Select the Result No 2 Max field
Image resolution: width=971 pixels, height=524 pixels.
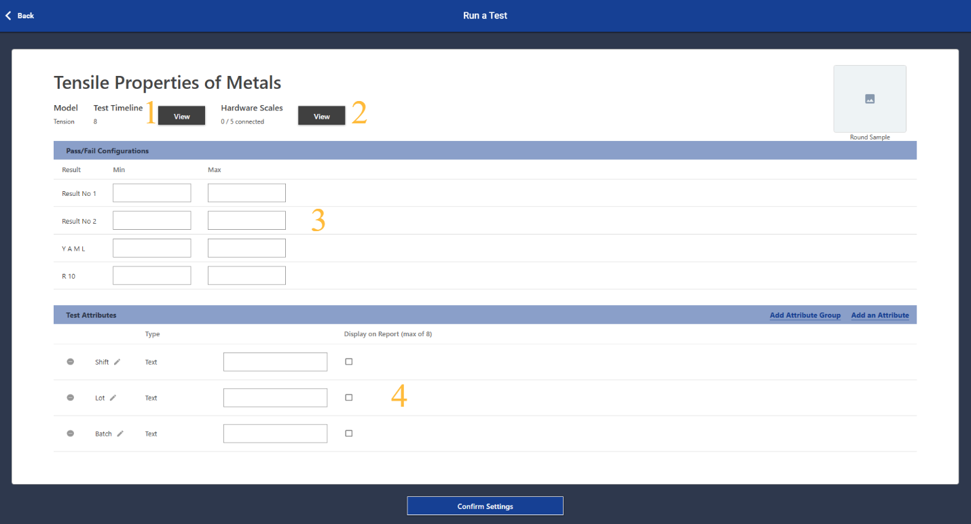pos(247,220)
